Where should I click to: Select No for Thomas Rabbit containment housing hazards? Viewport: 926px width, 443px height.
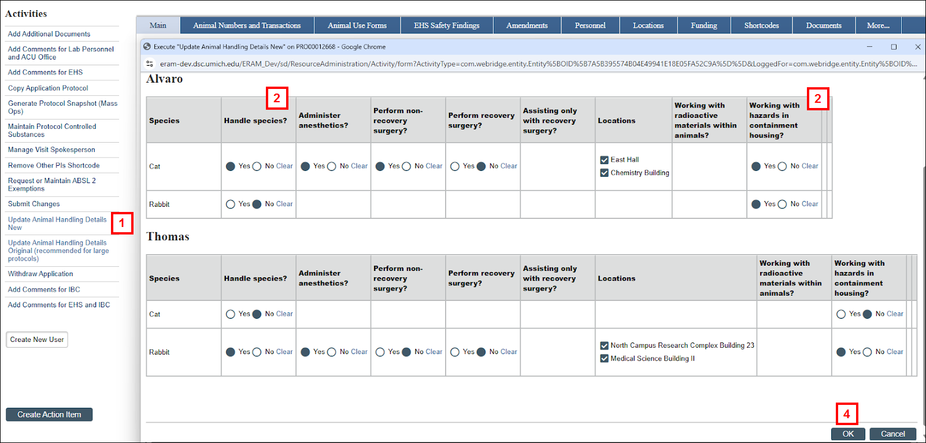tap(868, 352)
